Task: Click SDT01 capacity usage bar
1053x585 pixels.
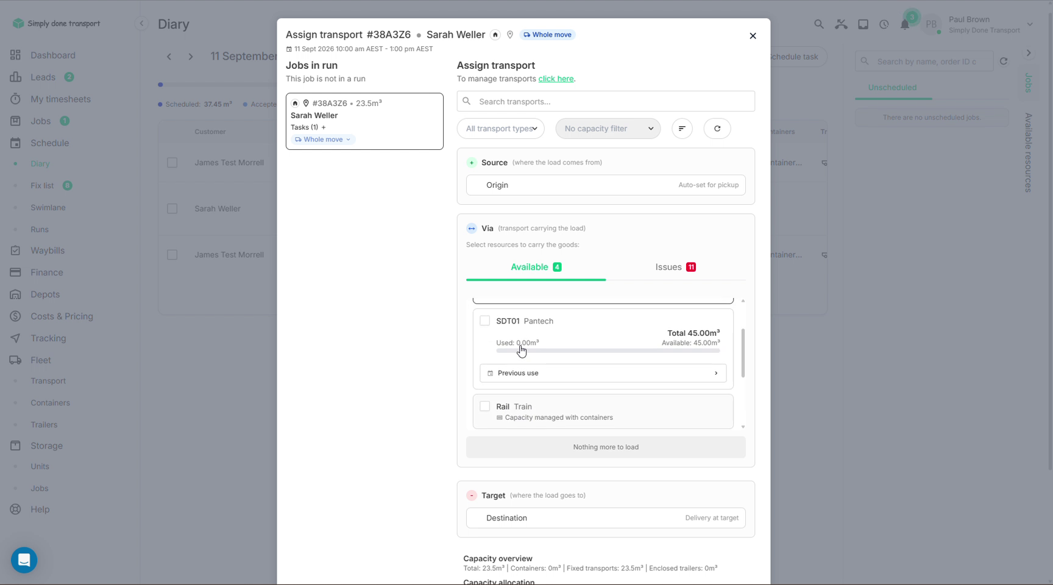Action: pyautogui.click(x=608, y=351)
